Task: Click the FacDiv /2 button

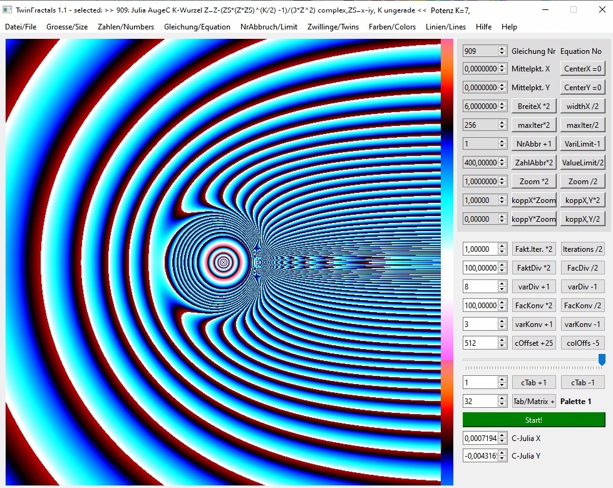Action: [x=582, y=267]
